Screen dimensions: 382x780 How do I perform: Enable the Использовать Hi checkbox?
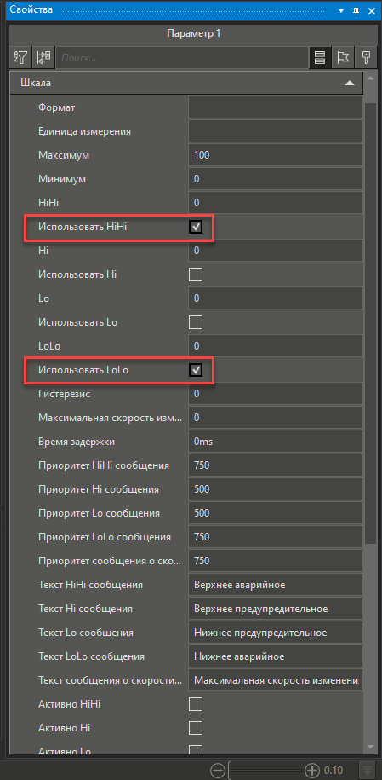coord(196,274)
